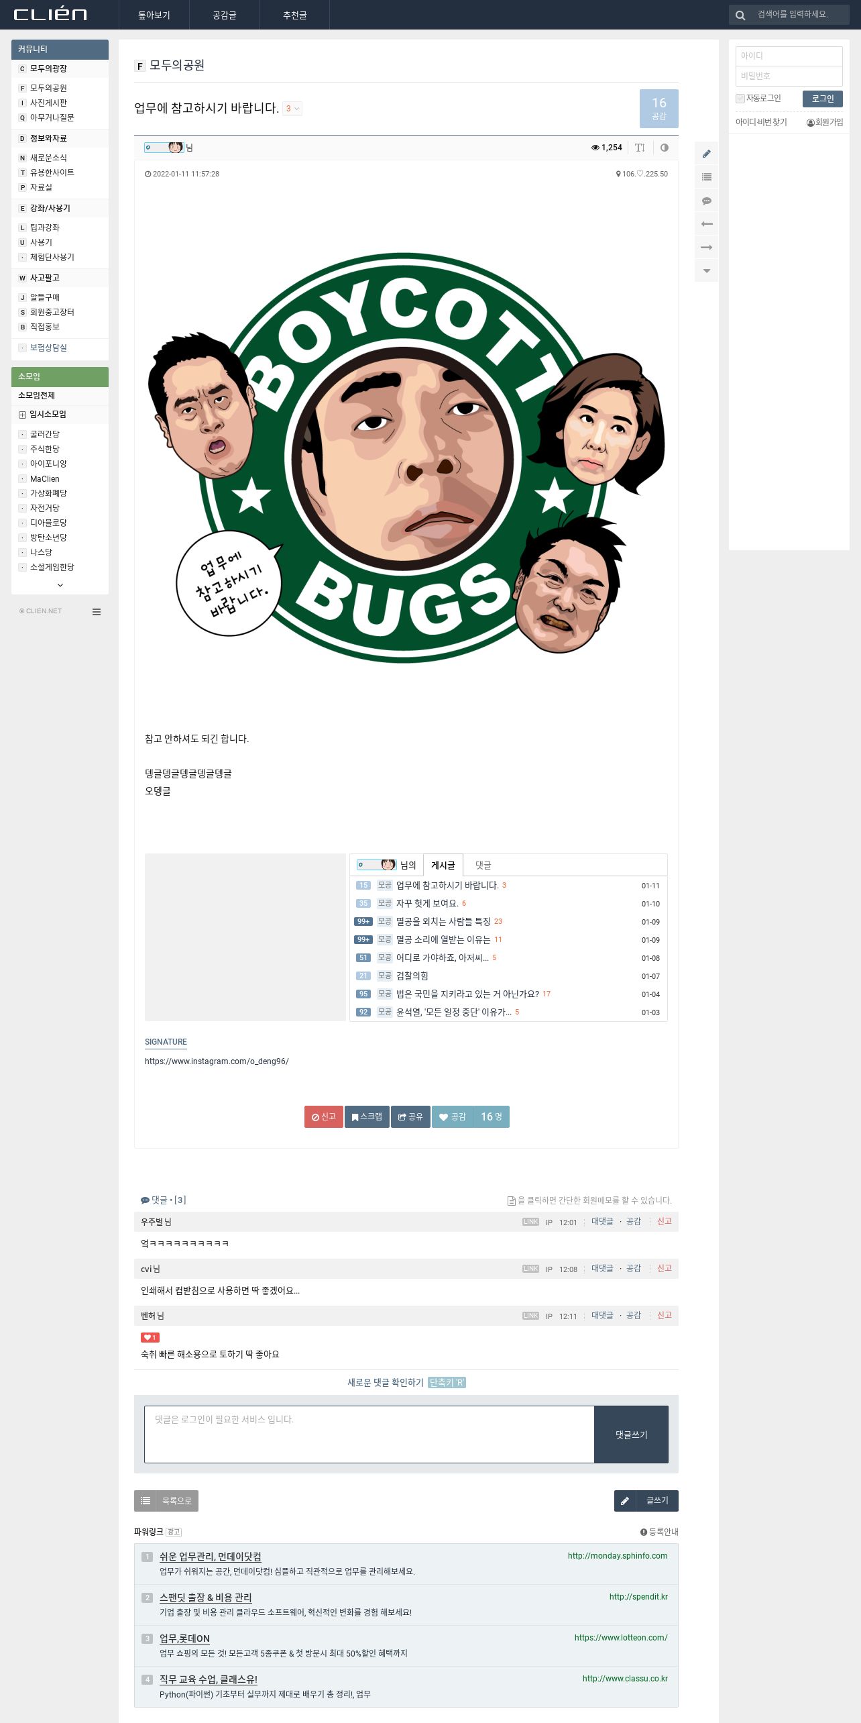This screenshot has height=1723, width=861.
Task: Click the author avatar image in post header
Action: click(x=164, y=148)
